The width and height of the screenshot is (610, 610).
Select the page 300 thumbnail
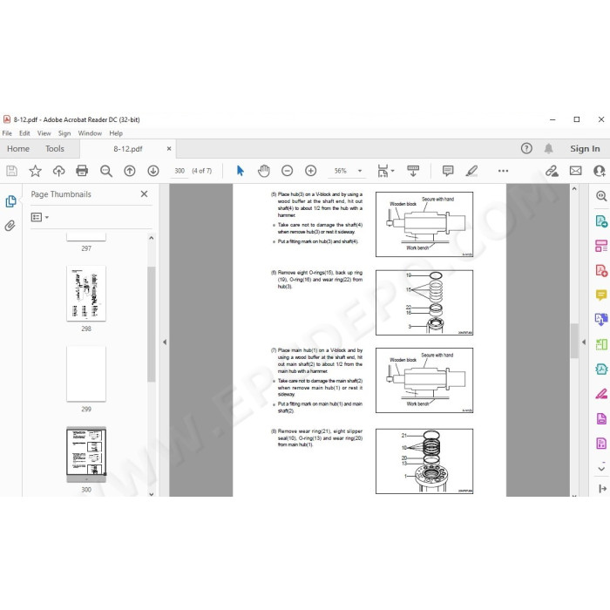[86, 454]
